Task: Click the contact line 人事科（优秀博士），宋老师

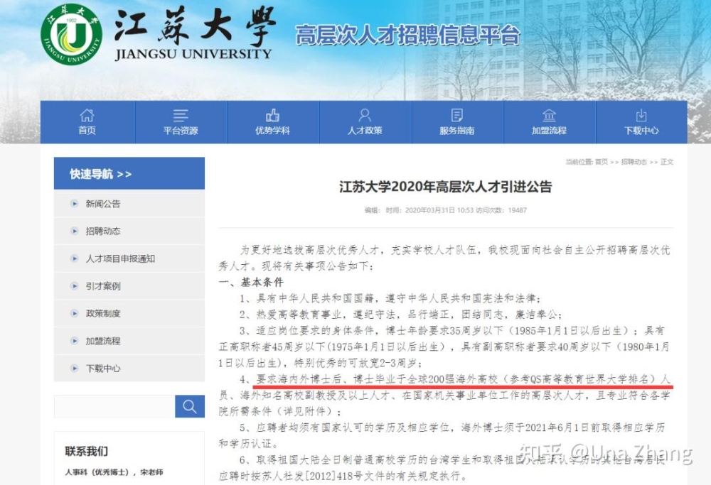Action: pyautogui.click(x=114, y=472)
